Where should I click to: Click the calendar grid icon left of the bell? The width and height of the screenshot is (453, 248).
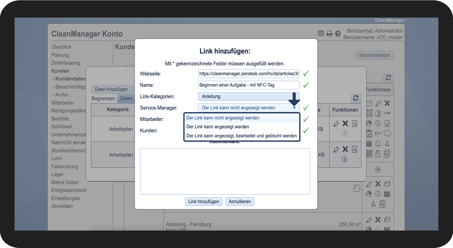[x=369, y=144]
